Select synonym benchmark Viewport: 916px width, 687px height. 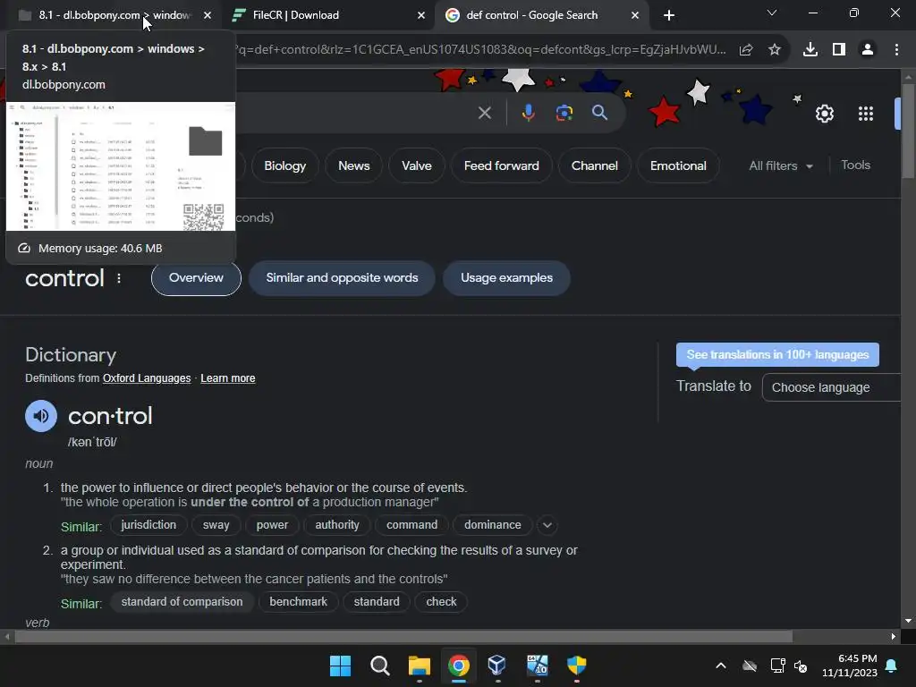pyautogui.click(x=299, y=602)
